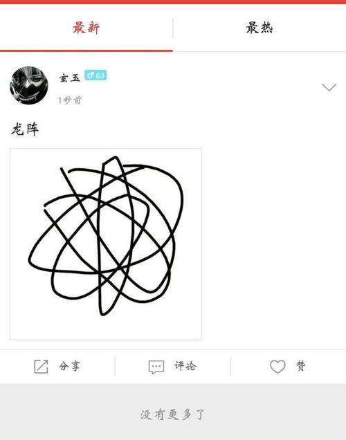
Task: Tap the 没有更多了 footer text
Action: (x=172, y=414)
